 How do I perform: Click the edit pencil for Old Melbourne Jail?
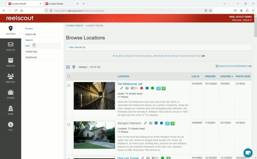122,88
